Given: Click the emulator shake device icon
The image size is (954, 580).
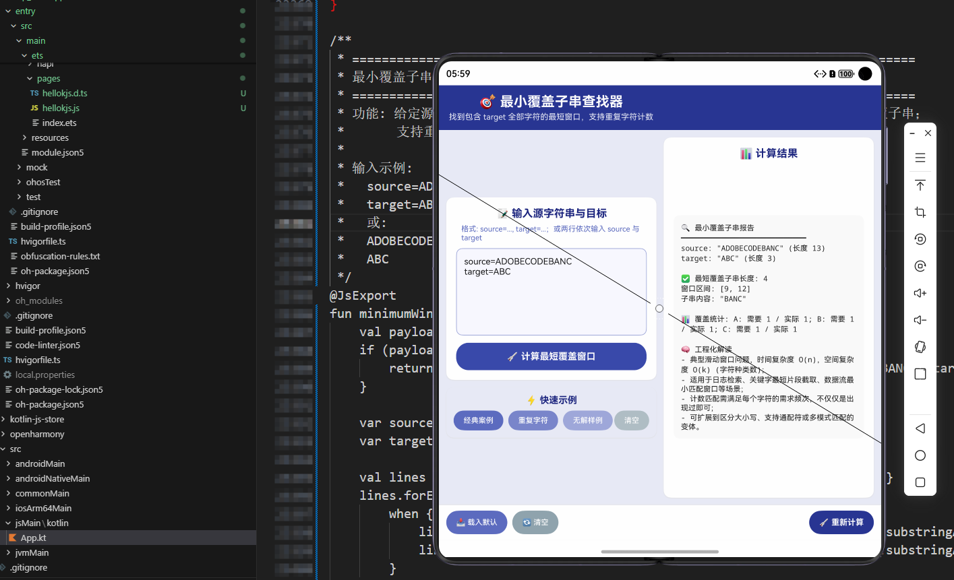Looking at the screenshot, I should click(920, 347).
